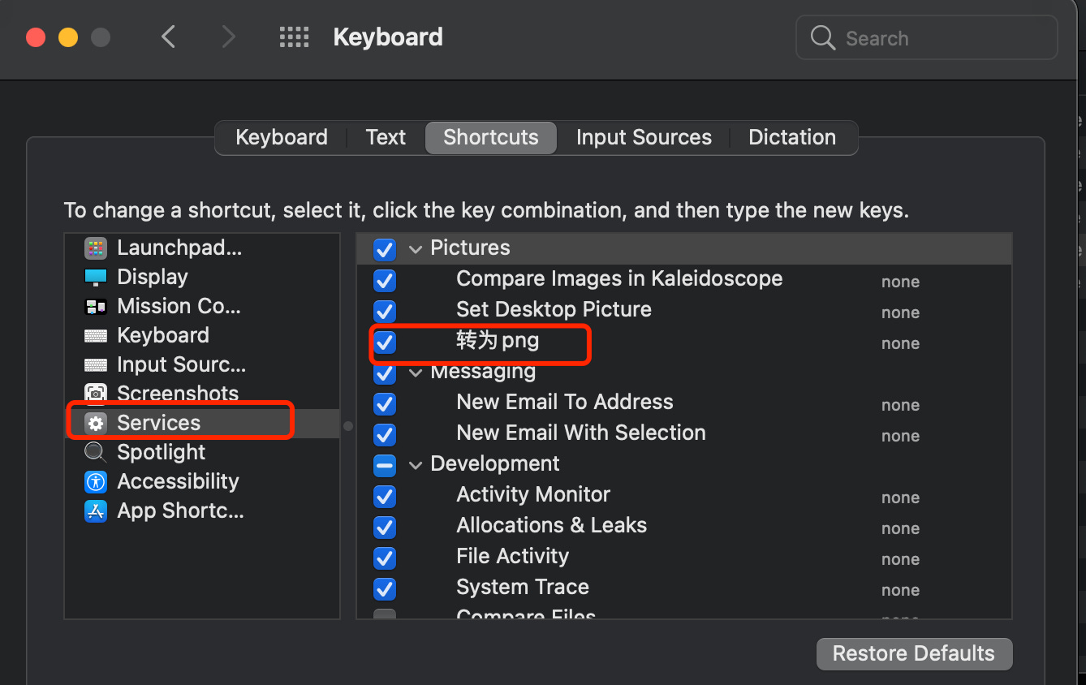Uncheck Compare Images in Kaleidoscope checkbox
The image size is (1086, 685).
point(385,281)
